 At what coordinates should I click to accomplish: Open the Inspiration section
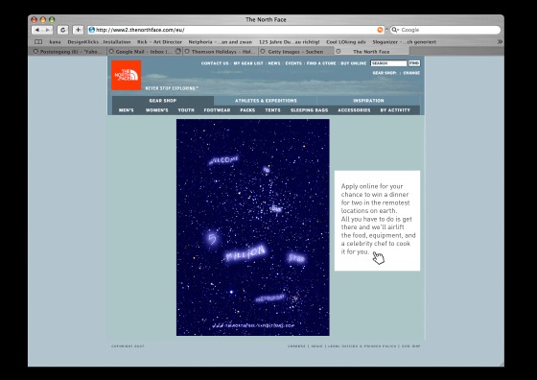click(368, 101)
